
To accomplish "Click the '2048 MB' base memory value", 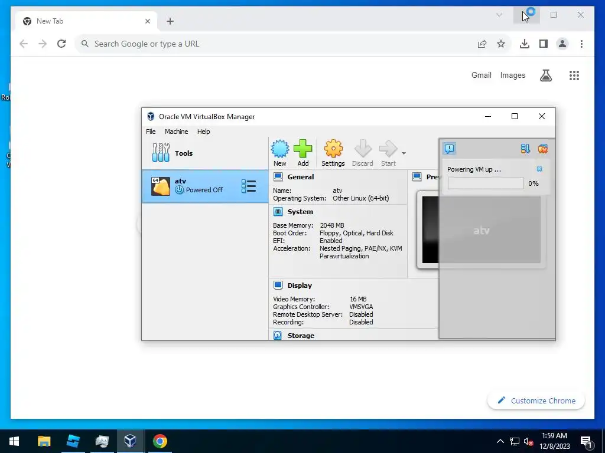I will click(332, 225).
